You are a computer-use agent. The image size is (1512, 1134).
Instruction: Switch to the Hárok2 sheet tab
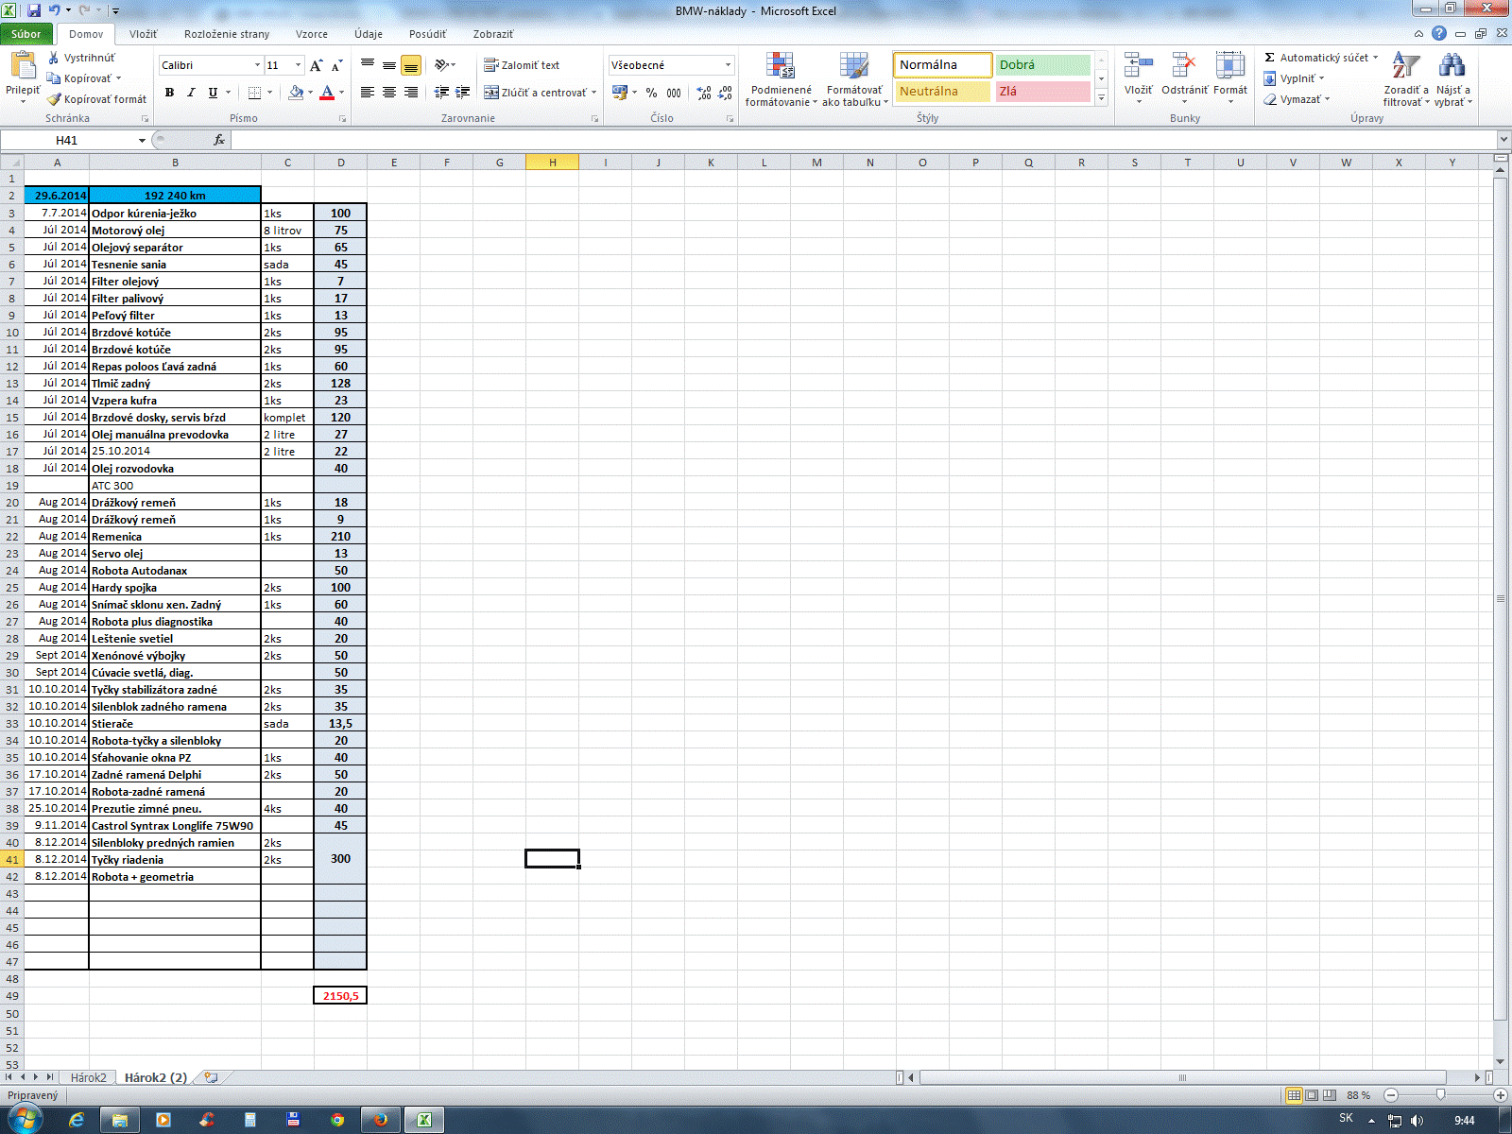tap(88, 1077)
